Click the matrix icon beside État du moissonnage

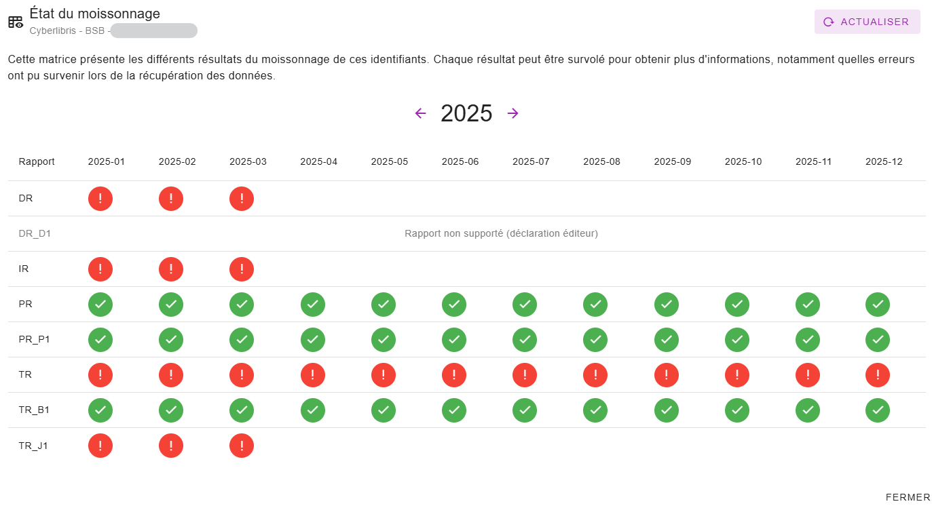(x=14, y=21)
